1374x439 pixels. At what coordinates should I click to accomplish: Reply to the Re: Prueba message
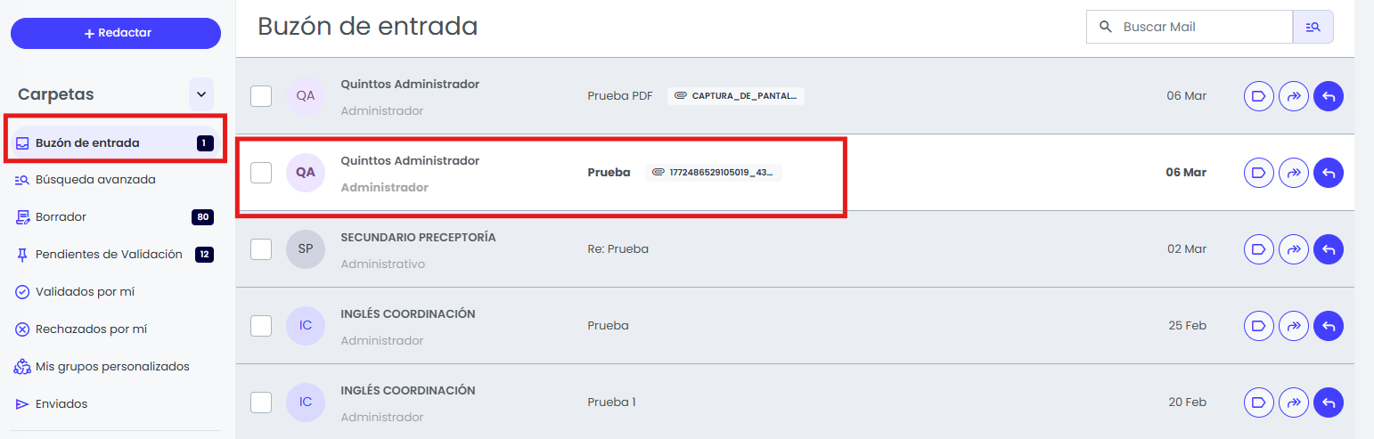1328,249
